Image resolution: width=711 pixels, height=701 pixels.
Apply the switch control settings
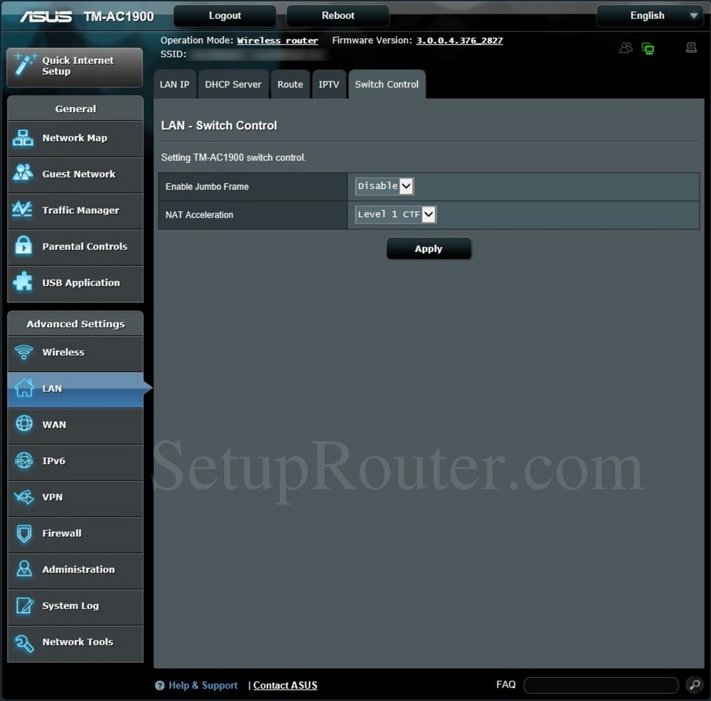pyautogui.click(x=429, y=249)
